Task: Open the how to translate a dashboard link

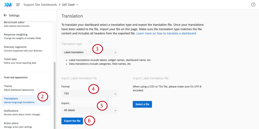Action: coord(166,33)
